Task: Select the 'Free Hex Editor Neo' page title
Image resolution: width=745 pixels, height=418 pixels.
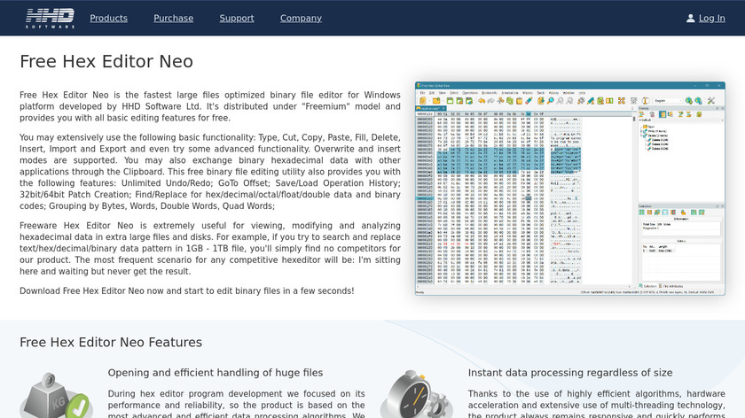Action: (x=106, y=62)
